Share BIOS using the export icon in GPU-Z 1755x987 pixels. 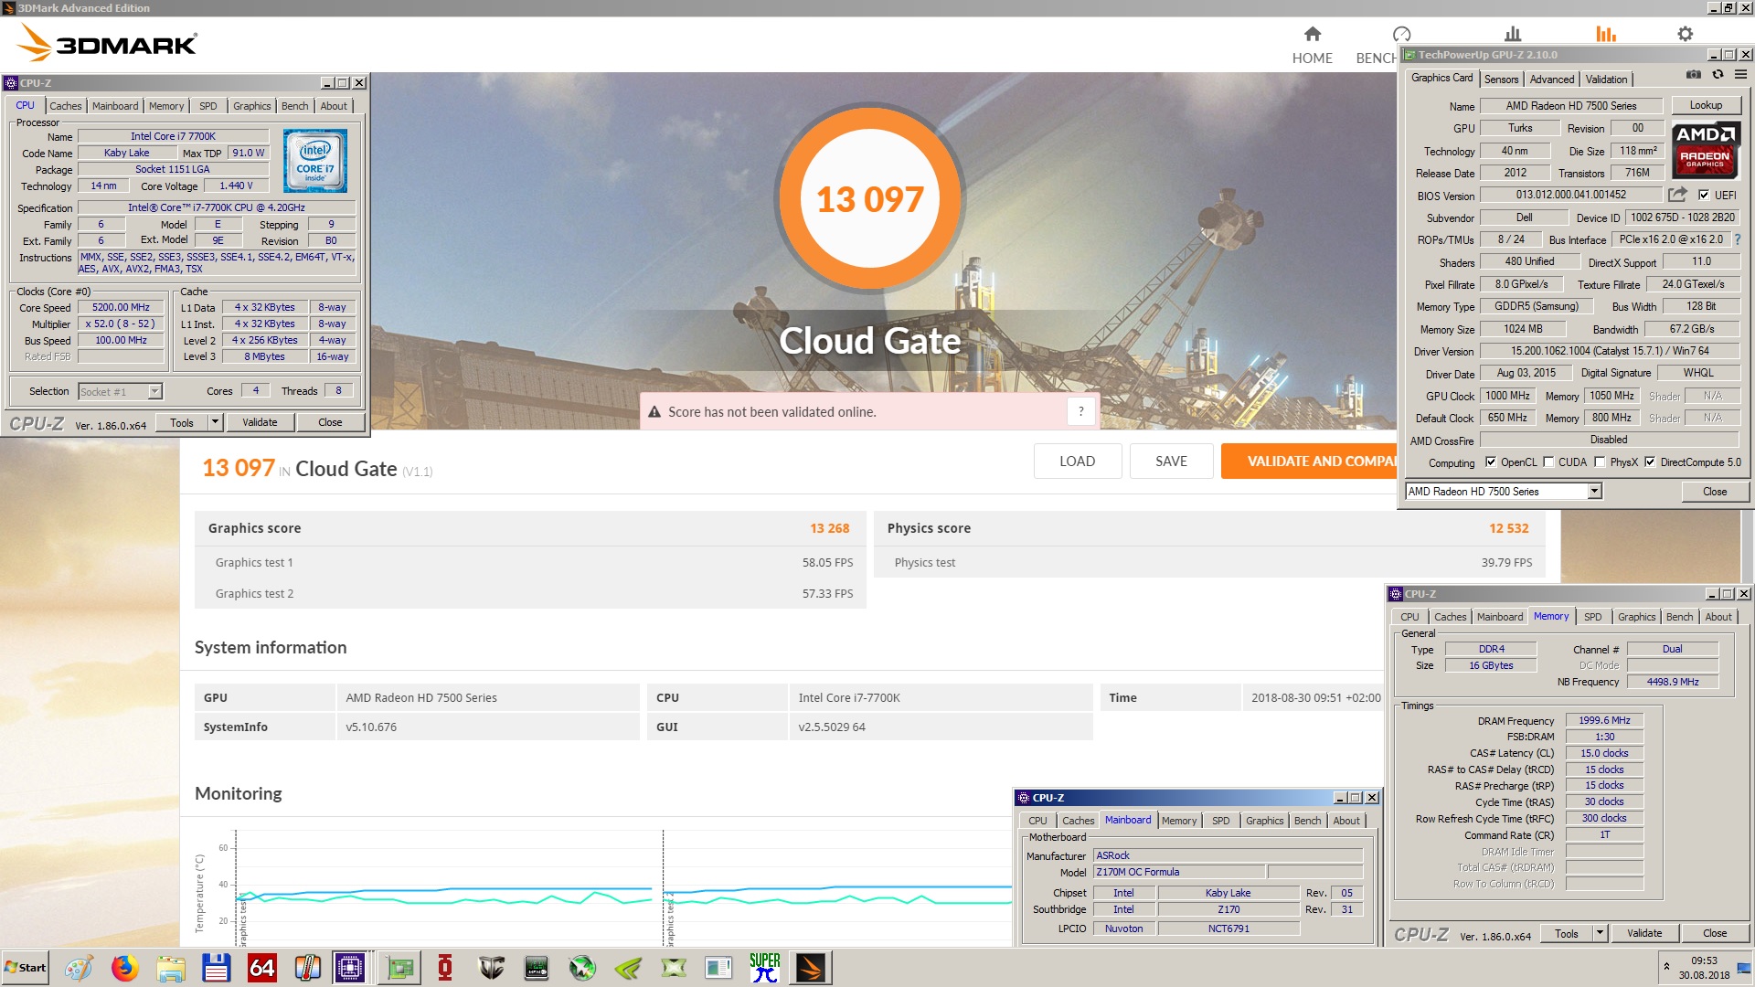coord(1677,195)
